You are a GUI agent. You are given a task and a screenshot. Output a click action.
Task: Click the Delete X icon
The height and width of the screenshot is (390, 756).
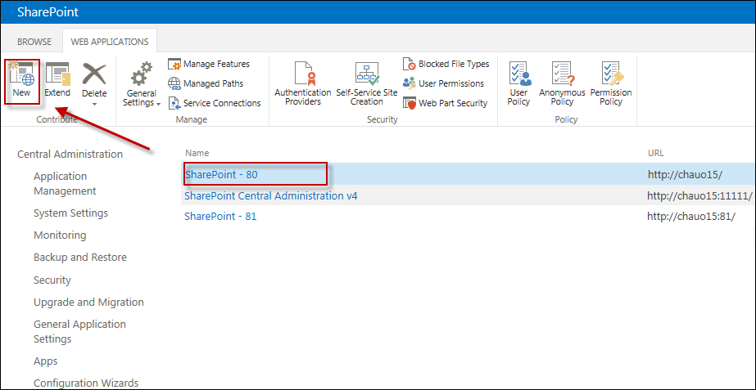click(94, 74)
